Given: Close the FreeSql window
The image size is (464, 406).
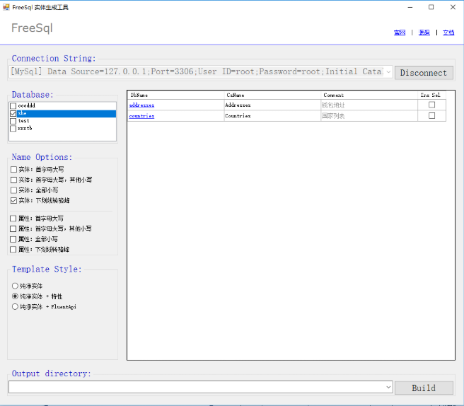Looking at the screenshot, I should [453, 7].
